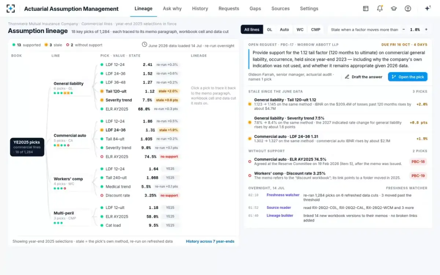Open the notifications bell

(x=380, y=8)
